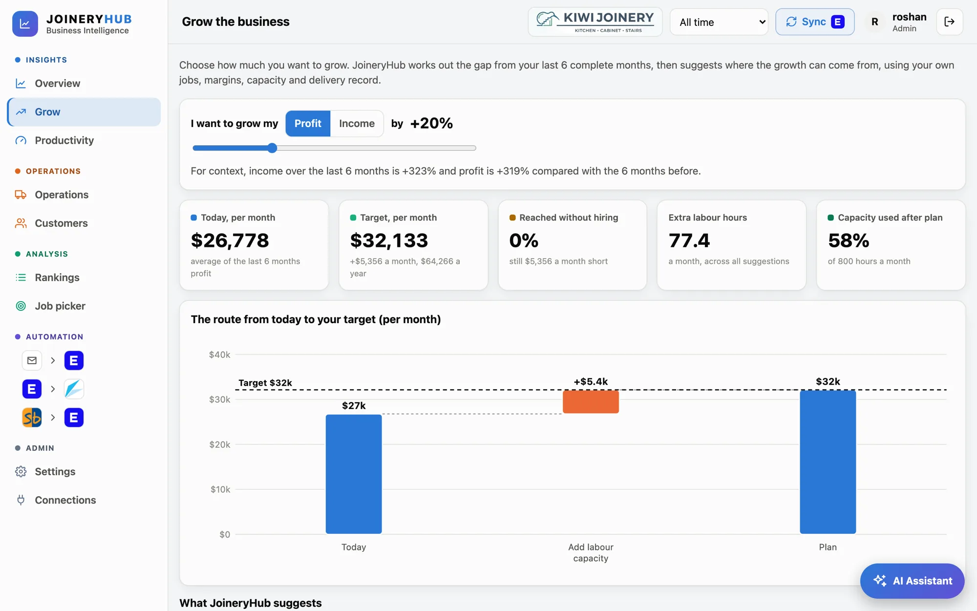Click the Today bar in chart

[x=354, y=474]
